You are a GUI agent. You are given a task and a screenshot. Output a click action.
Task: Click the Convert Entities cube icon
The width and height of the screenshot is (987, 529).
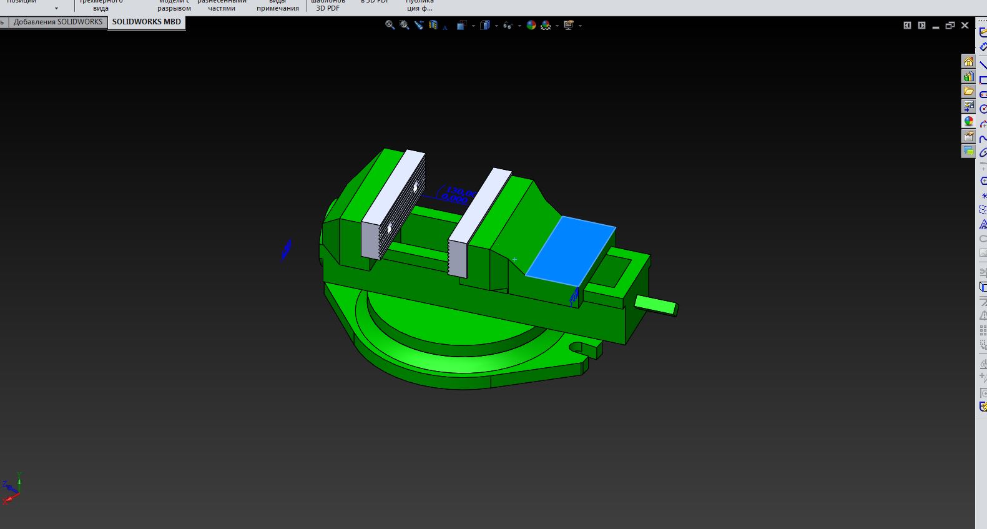[x=983, y=287]
